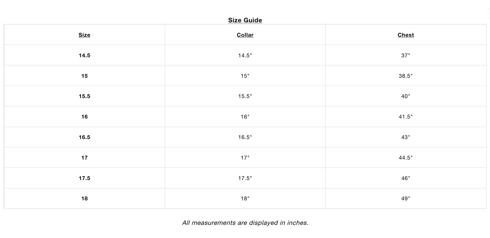Click the Size Guide heading
This screenshot has height=238, width=490.
pos(245,20)
